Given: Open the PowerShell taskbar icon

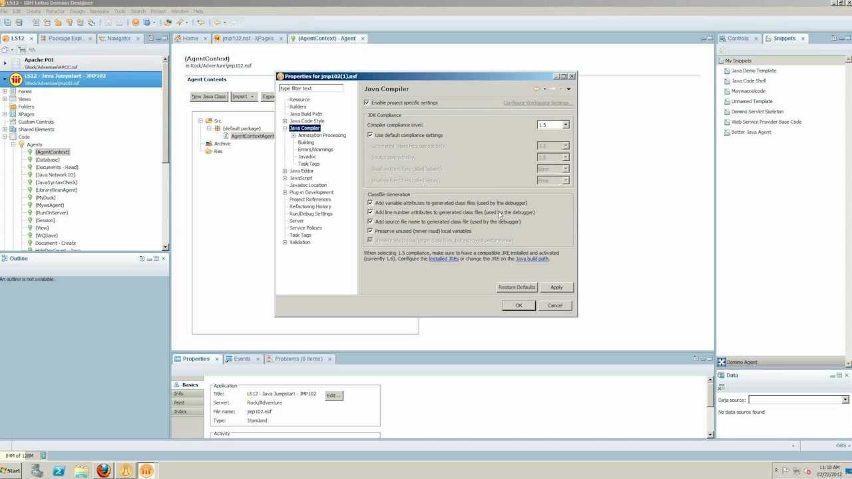Looking at the screenshot, I should tap(59, 470).
